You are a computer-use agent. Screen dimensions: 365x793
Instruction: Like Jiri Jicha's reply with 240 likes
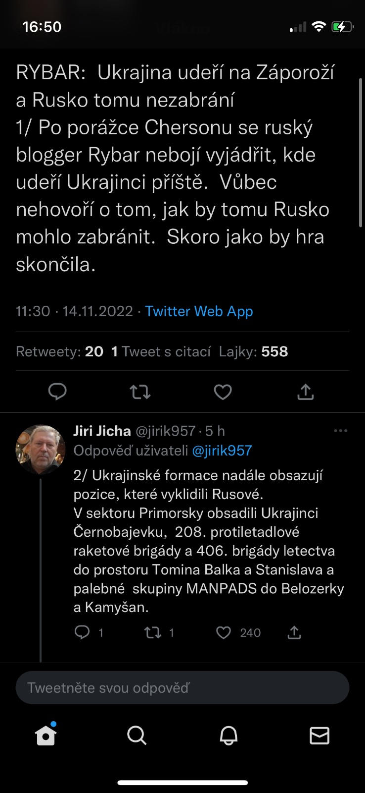(x=224, y=632)
